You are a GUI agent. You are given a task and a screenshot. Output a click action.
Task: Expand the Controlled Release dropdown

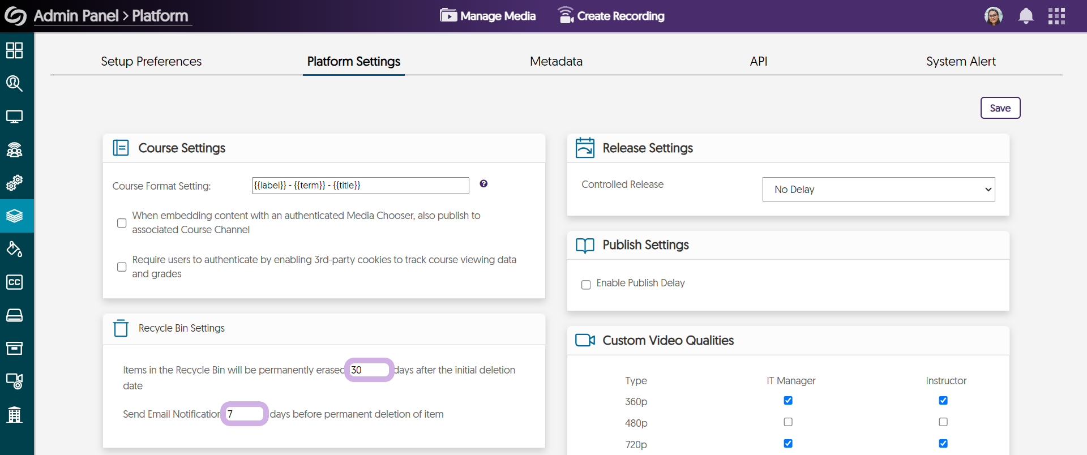[x=878, y=190]
